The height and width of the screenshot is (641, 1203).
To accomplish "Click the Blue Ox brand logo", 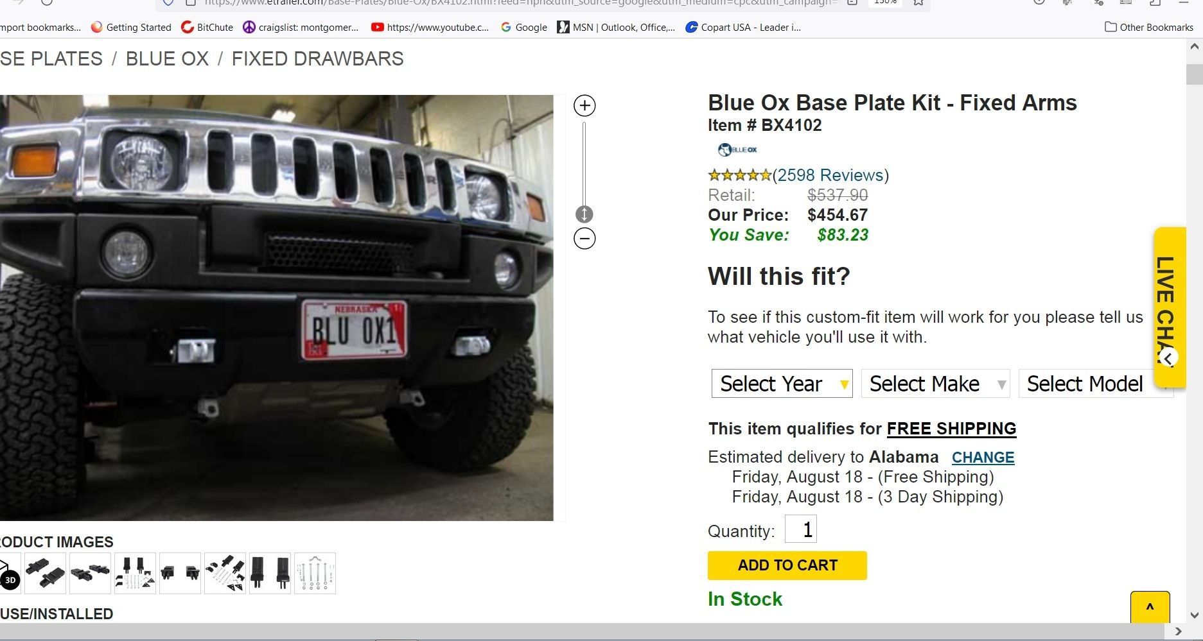I will tap(737, 150).
